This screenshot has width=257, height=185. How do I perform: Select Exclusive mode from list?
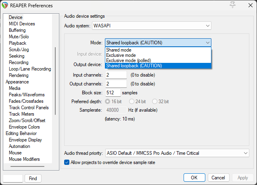[121, 55]
